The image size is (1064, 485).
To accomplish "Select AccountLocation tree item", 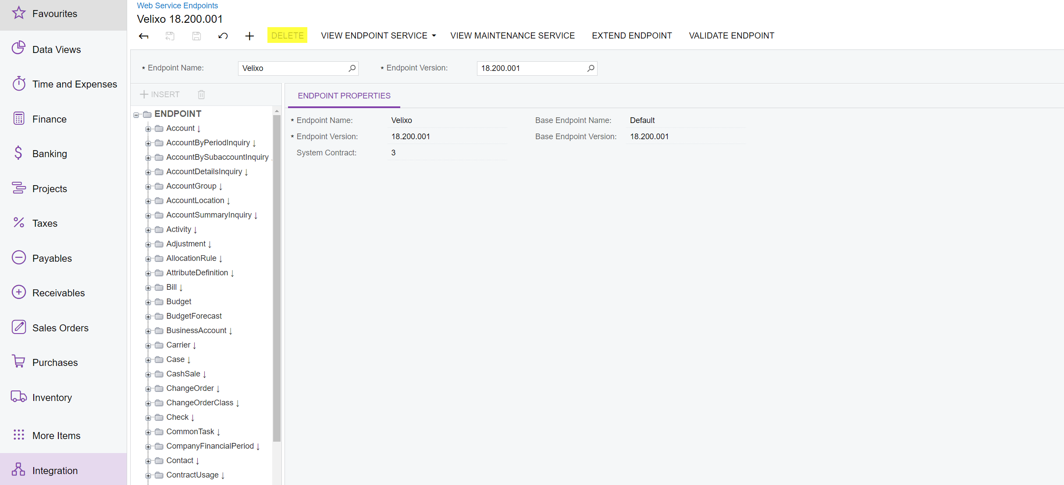I will (195, 200).
